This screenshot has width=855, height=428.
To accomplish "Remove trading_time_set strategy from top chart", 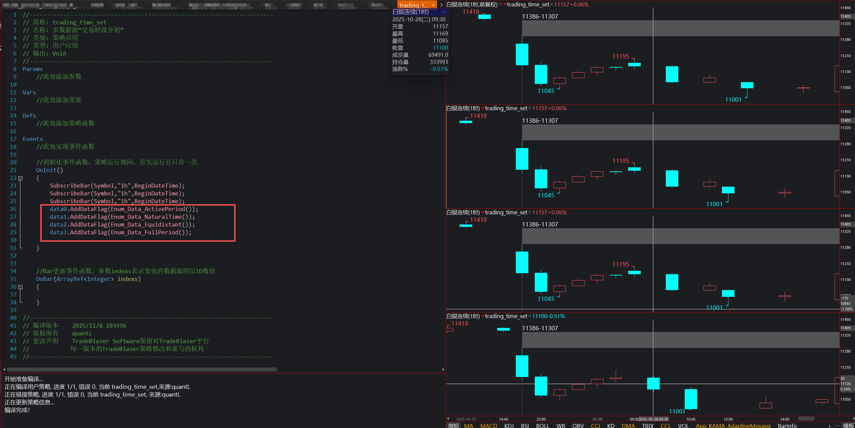I will coord(552,4).
